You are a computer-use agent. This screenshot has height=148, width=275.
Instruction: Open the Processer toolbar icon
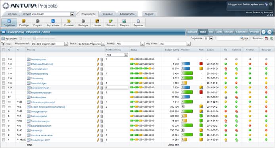pyautogui.click(x=69, y=23)
